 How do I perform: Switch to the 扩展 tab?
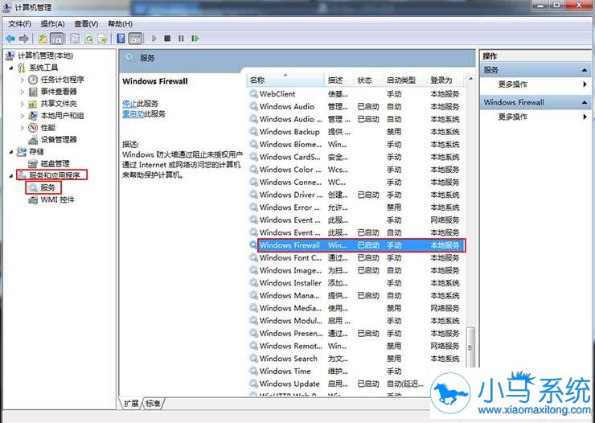tap(131, 403)
